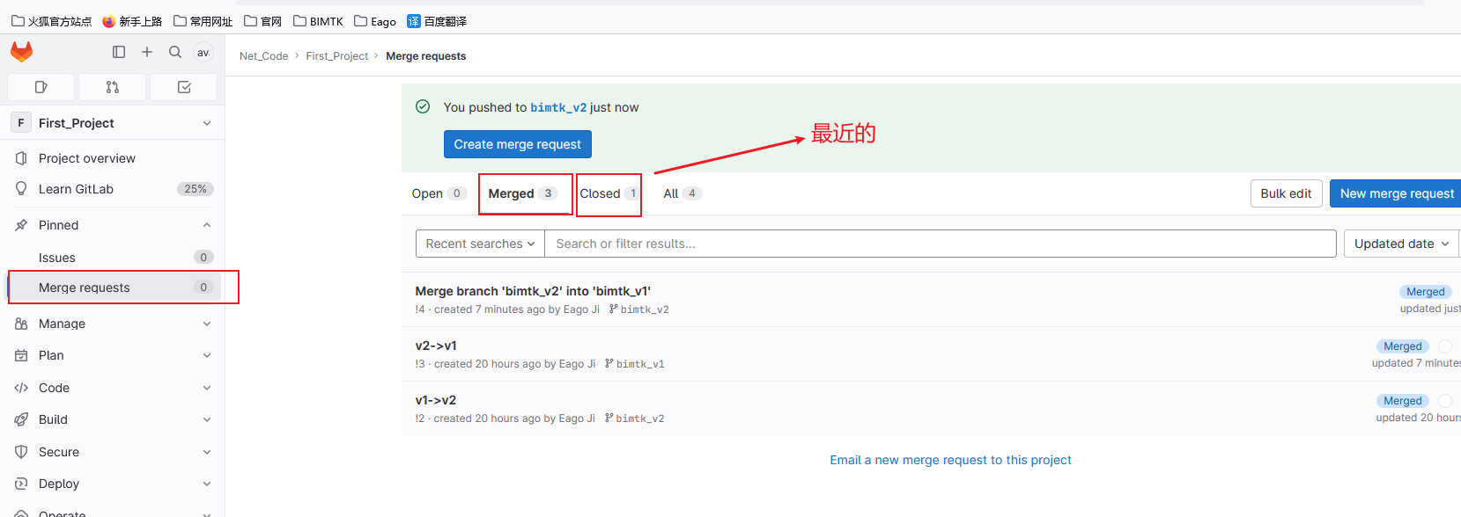Screen dimensions: 1461x517
Task: Open the to-do list icon
Action: [184, 87]
